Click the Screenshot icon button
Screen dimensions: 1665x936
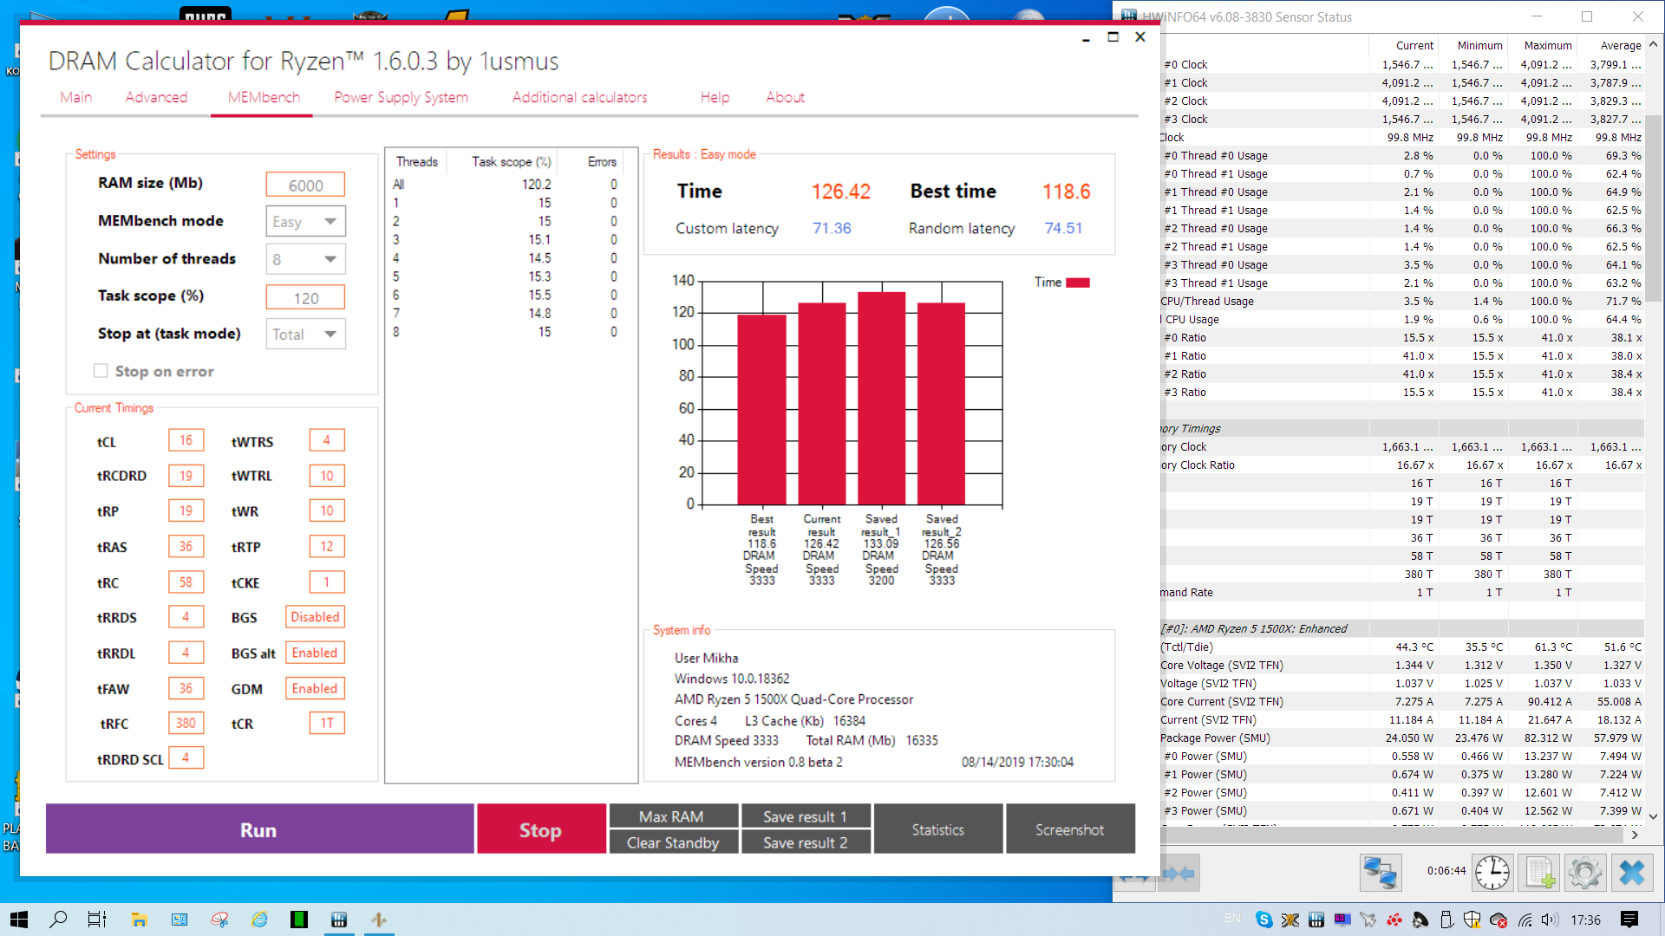pos(1069,829)
